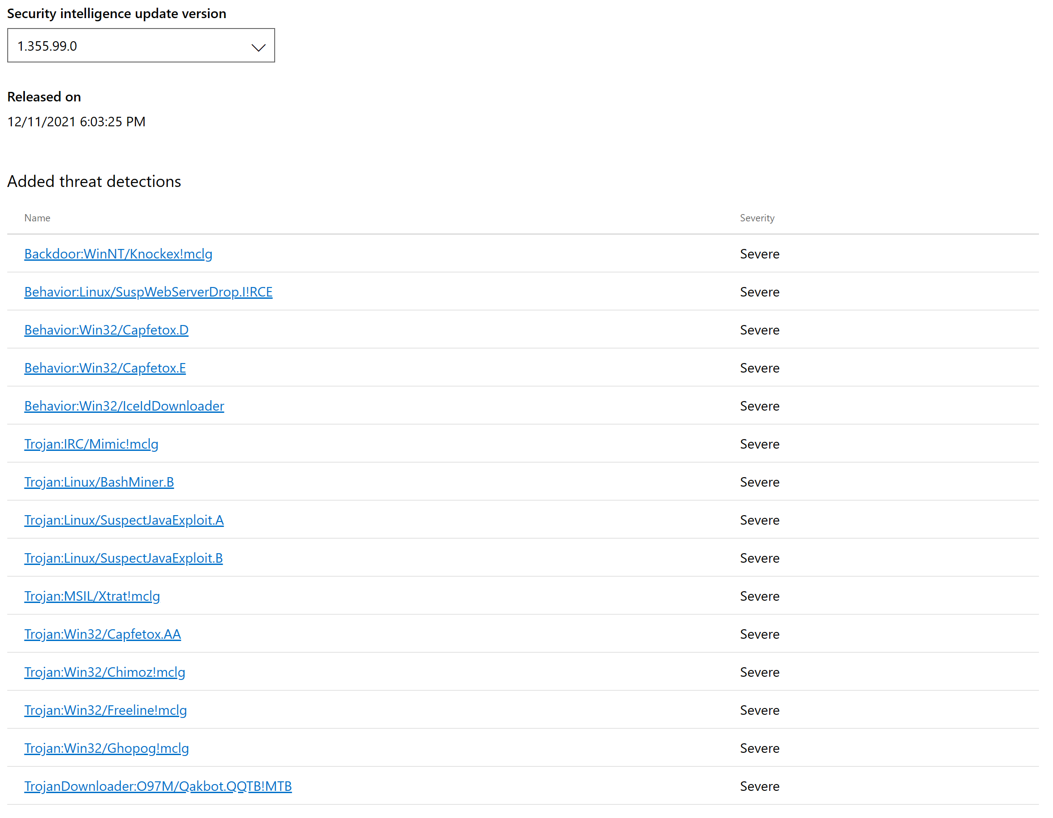Click the Name column header
1053x818 pixels.
point(37,218)
